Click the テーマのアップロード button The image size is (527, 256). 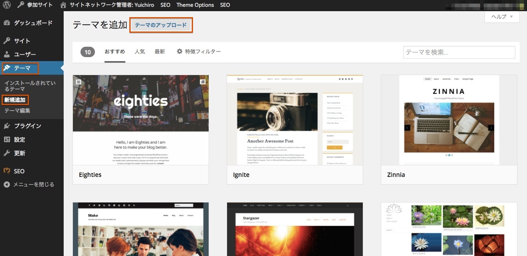click(161, 25)
